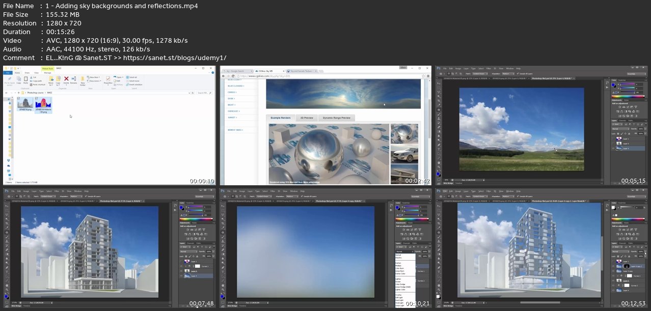This screenshot has width=651, height=311.
Task: Open the View tab in File Explorer ribbon
Action: pos(36,73)
